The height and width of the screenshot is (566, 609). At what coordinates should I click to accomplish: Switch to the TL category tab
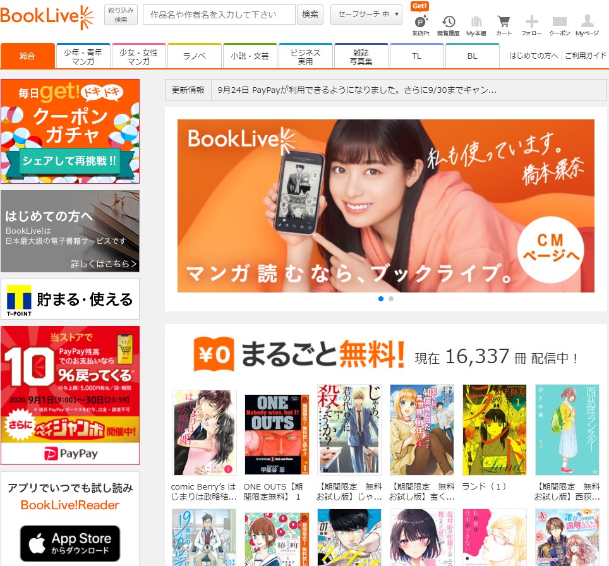coord(416,56)
